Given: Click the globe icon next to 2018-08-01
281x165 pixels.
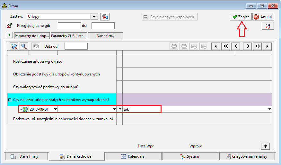Looking at the screenshot, I should click(x=25, y=109).
